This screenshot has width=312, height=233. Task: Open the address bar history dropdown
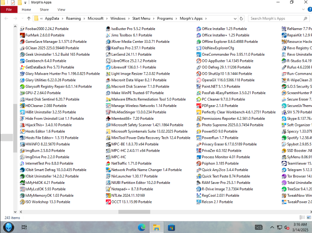[x=235, y=18]
